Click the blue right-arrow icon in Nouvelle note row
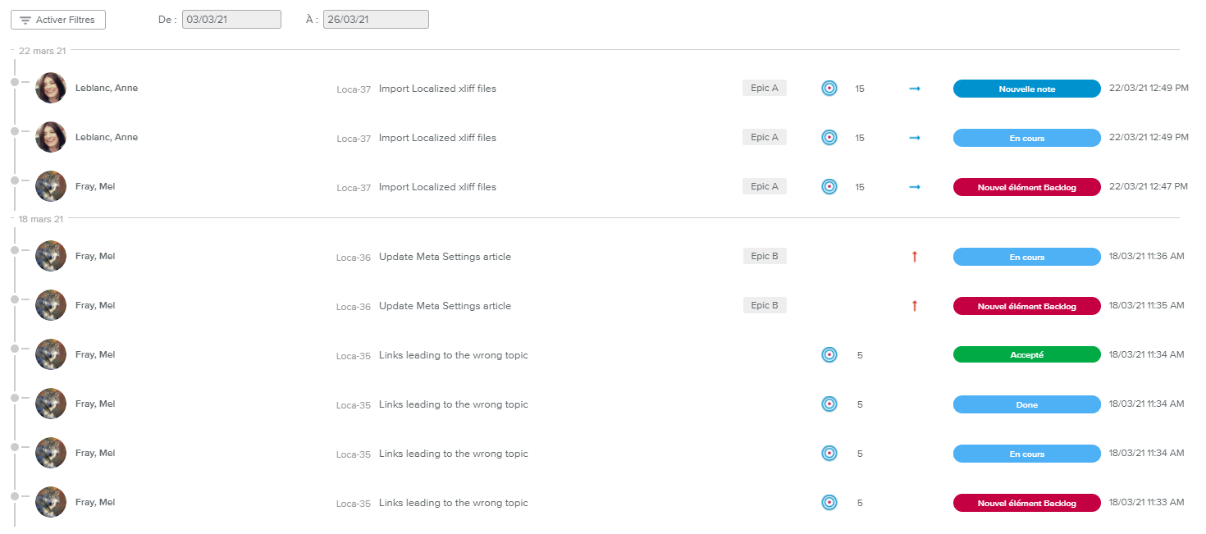1206x534 pixels. point(915,89)
